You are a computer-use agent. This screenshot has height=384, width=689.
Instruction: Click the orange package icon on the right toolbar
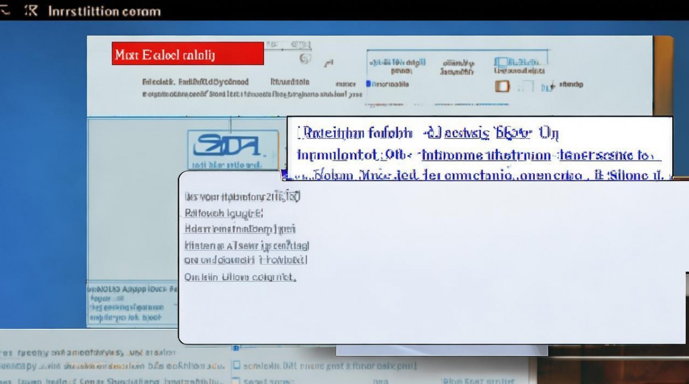(x=501, y=86)
